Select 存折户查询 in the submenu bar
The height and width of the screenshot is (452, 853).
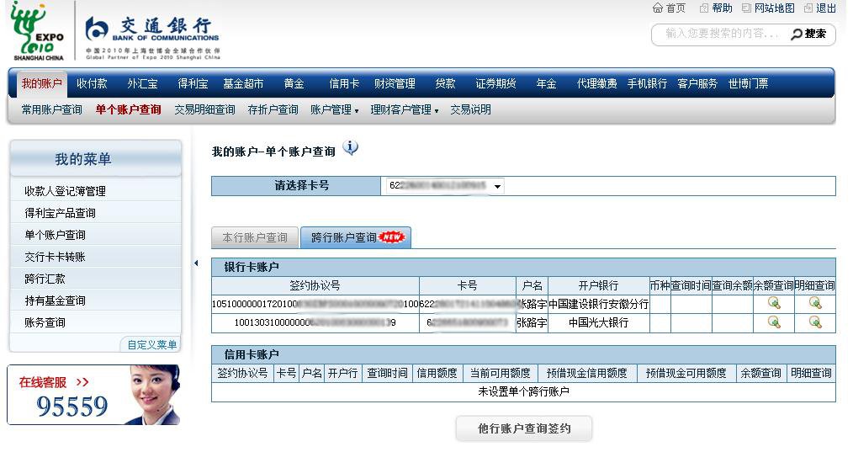[x=273, y=110]
